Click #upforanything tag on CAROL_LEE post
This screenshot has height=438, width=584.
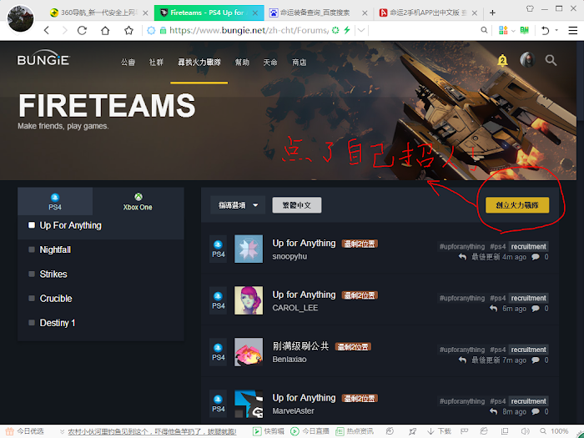(x=462, y=298)
